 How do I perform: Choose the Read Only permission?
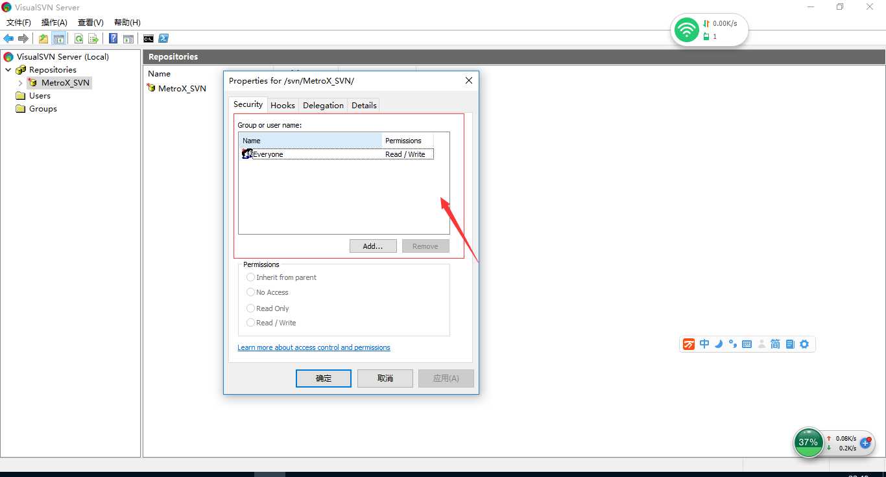[x=250, y=308]
